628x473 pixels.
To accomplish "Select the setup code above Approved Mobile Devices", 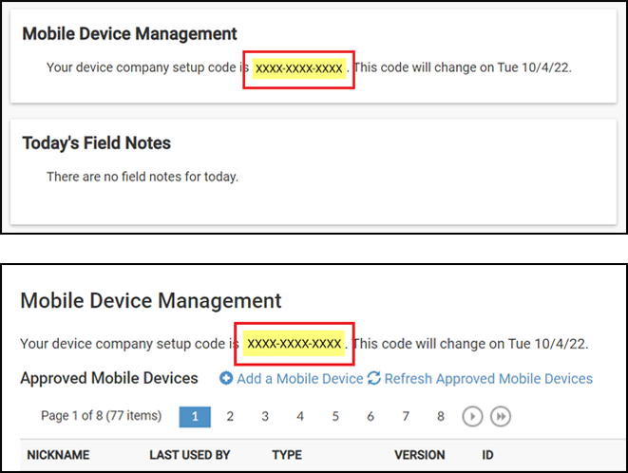I will click(x=294, y=344).
